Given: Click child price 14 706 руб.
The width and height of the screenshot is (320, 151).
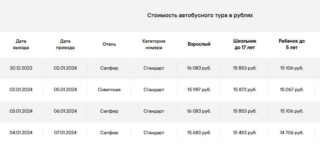Looking at the screenshot, I should [x=292, y=133].
